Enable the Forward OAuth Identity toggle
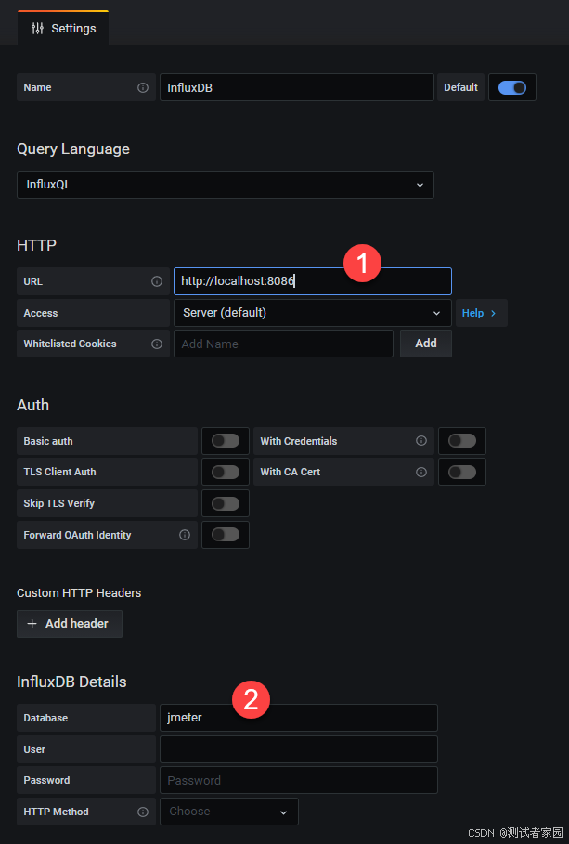This screenshot has height=844, width=569. (226, 535)
